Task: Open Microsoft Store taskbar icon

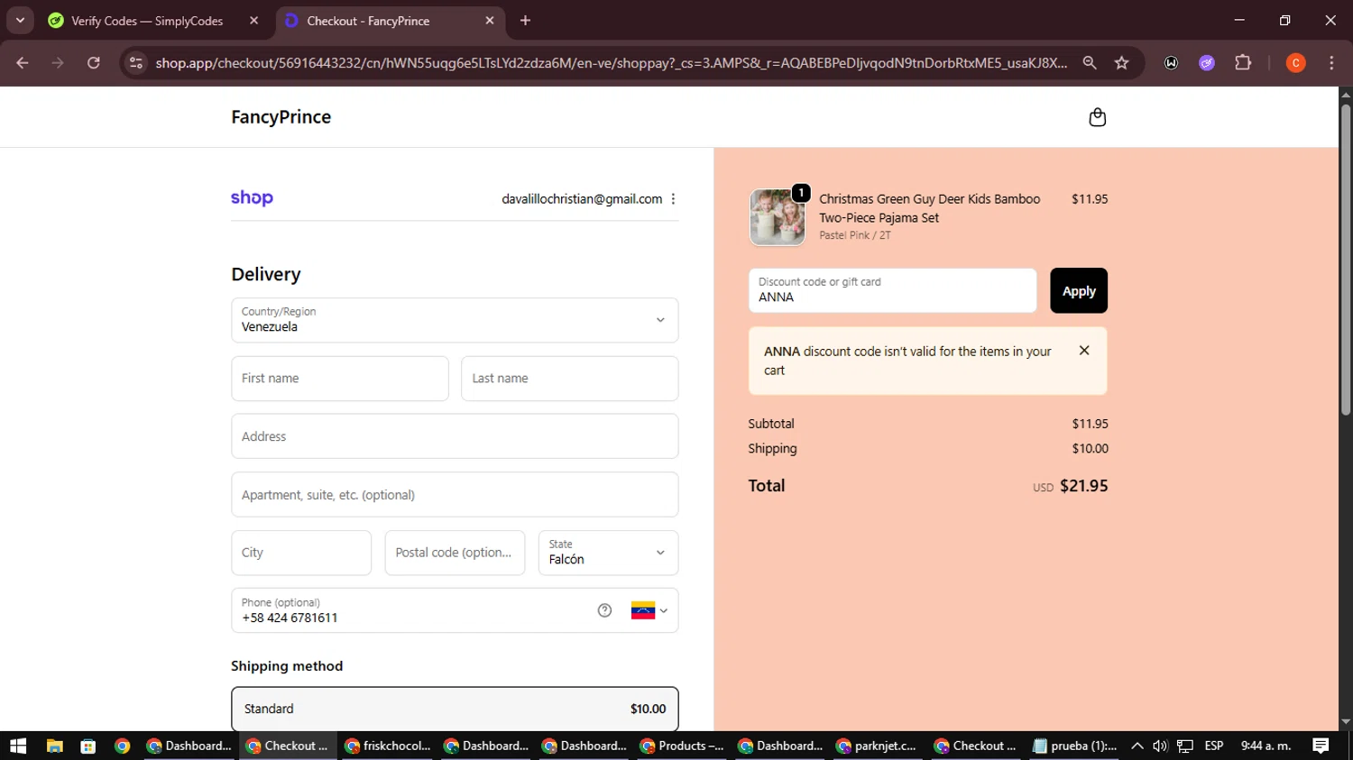Action: click(x=87, y=746)
